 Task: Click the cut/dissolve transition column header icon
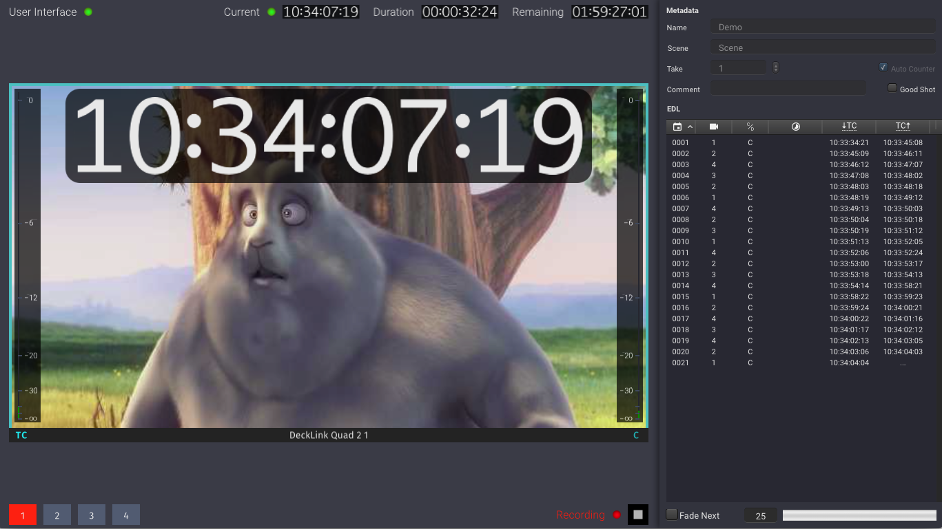pos(750,127)
